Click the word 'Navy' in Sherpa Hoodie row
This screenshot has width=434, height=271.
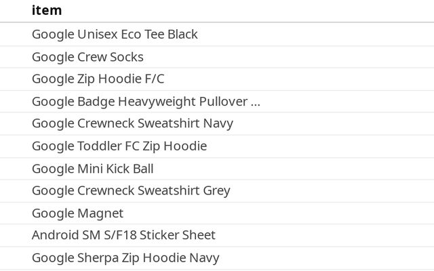[x=205, y=257]
